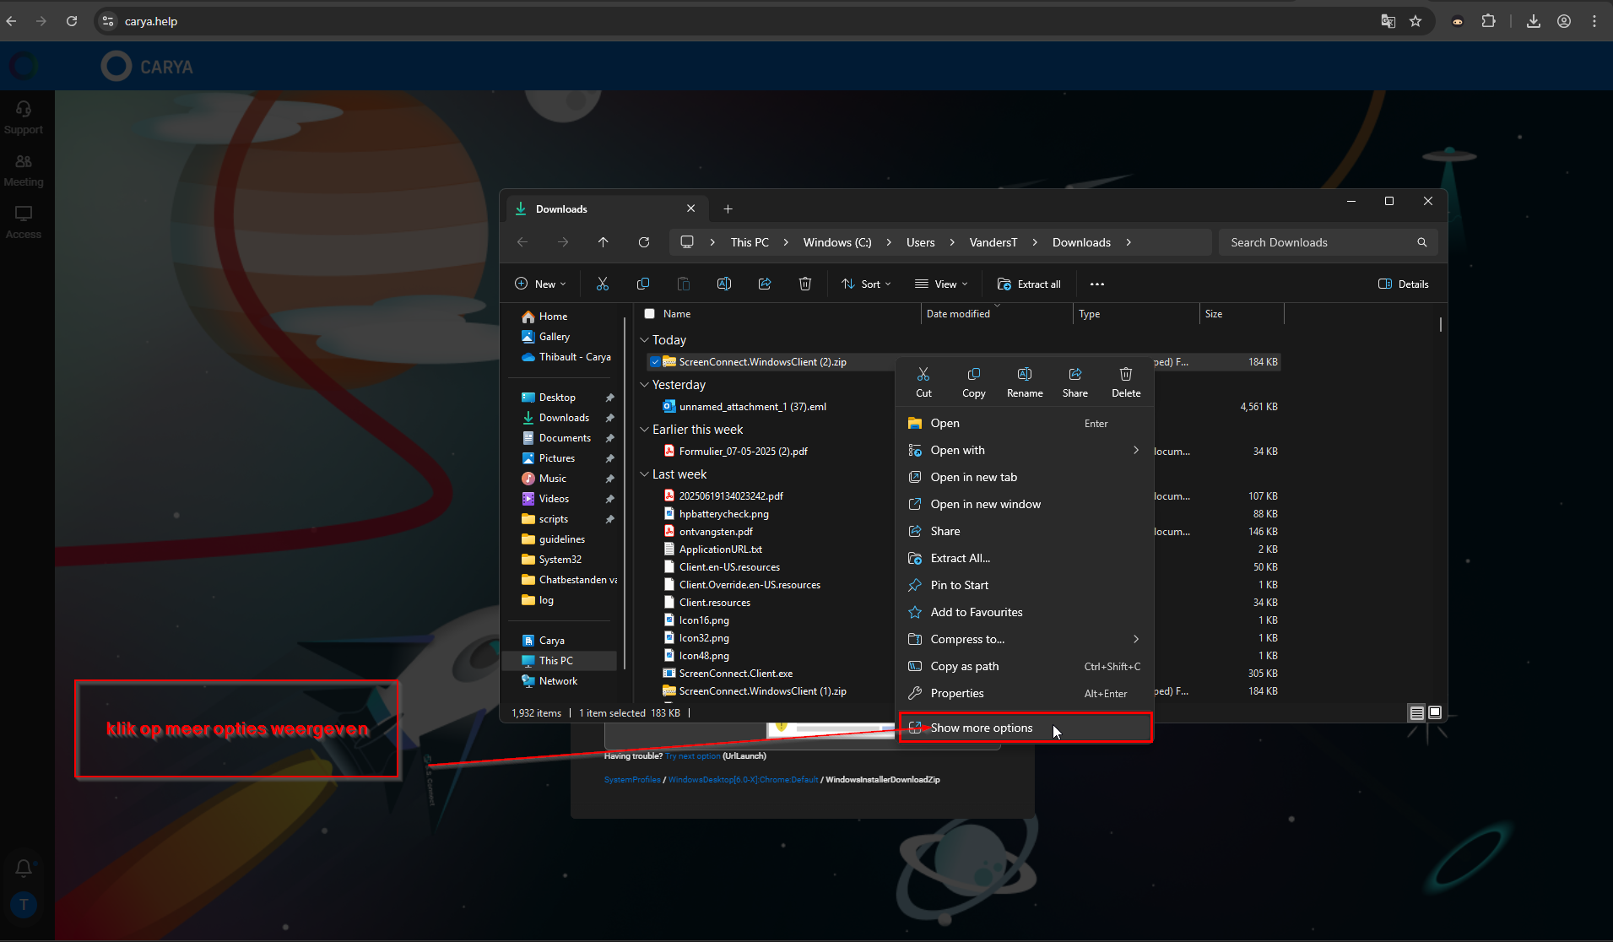Open the Support section in the Carya sidebar
This screenshot has width=1613, height=942.
[24, 117]
